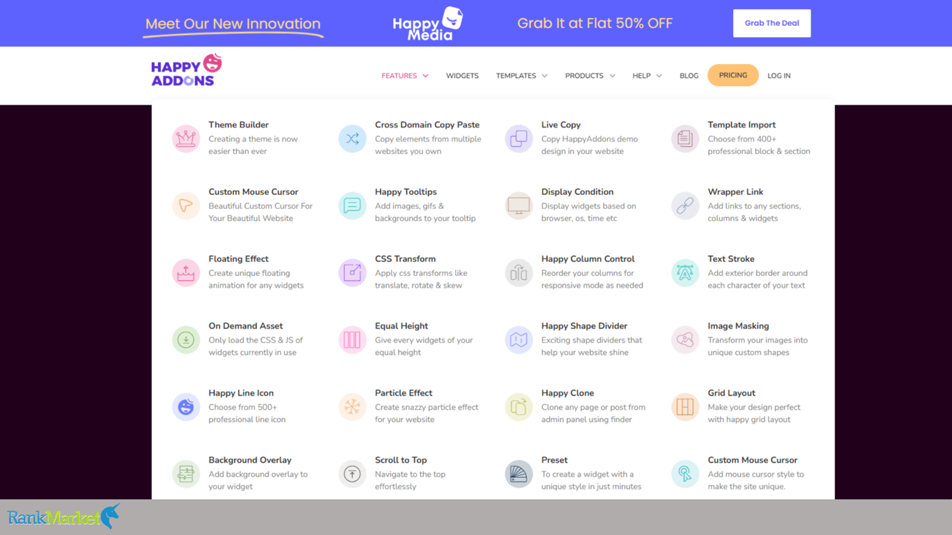The width and height of the screenshot is (952, 535).
Task: Open the Image Masking feature title
Action: (738, 325)
